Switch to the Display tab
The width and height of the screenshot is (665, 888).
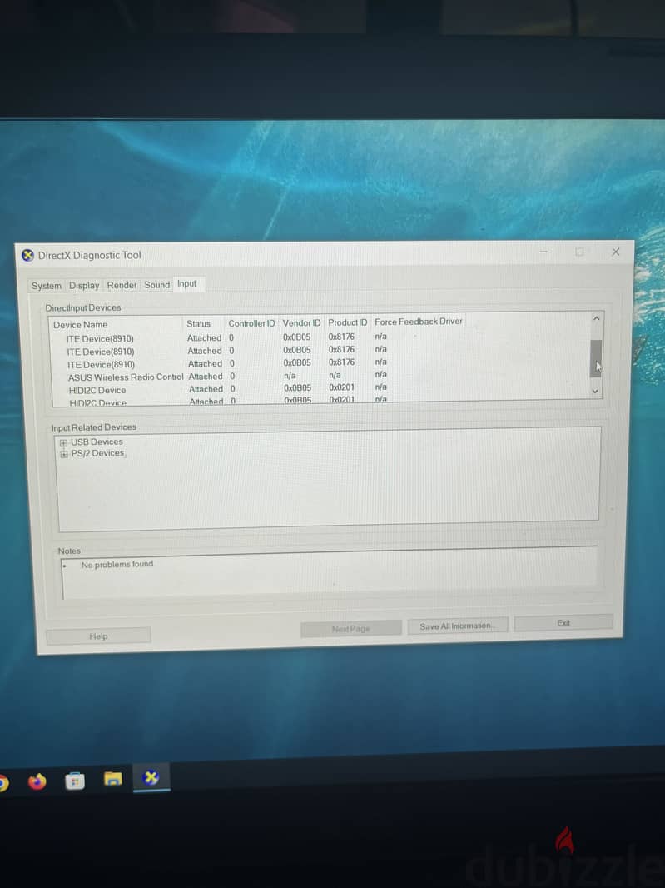(x=84, y=286)
